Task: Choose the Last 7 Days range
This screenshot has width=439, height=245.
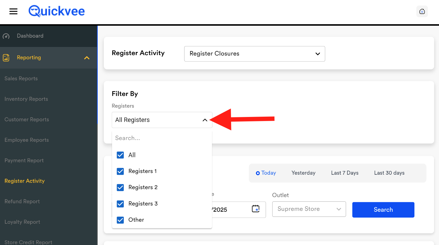Action: coord(345,173)
